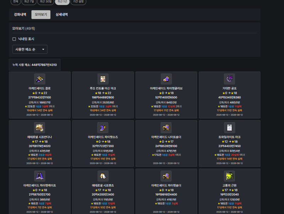Click the 271억9432만1100 meso amount

[40, 97]
